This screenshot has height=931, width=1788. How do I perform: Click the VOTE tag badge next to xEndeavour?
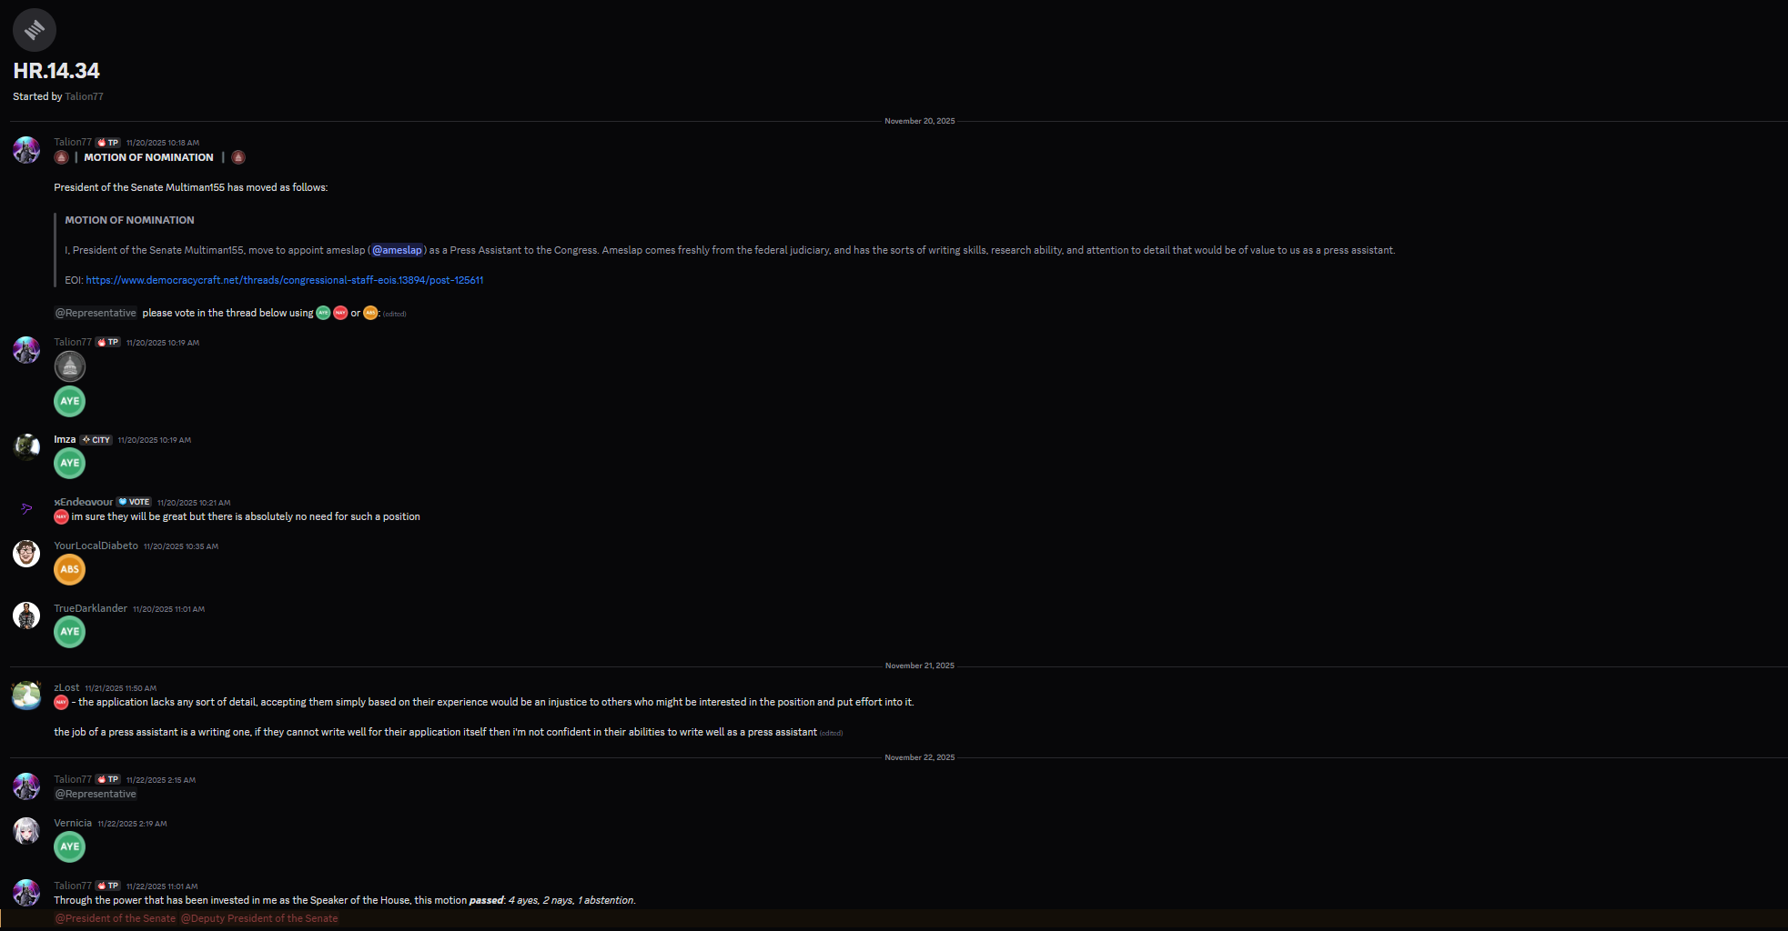(134, 502)
